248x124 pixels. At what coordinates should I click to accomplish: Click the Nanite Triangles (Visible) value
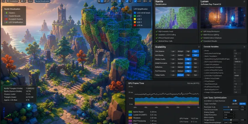tap(30, 88)
